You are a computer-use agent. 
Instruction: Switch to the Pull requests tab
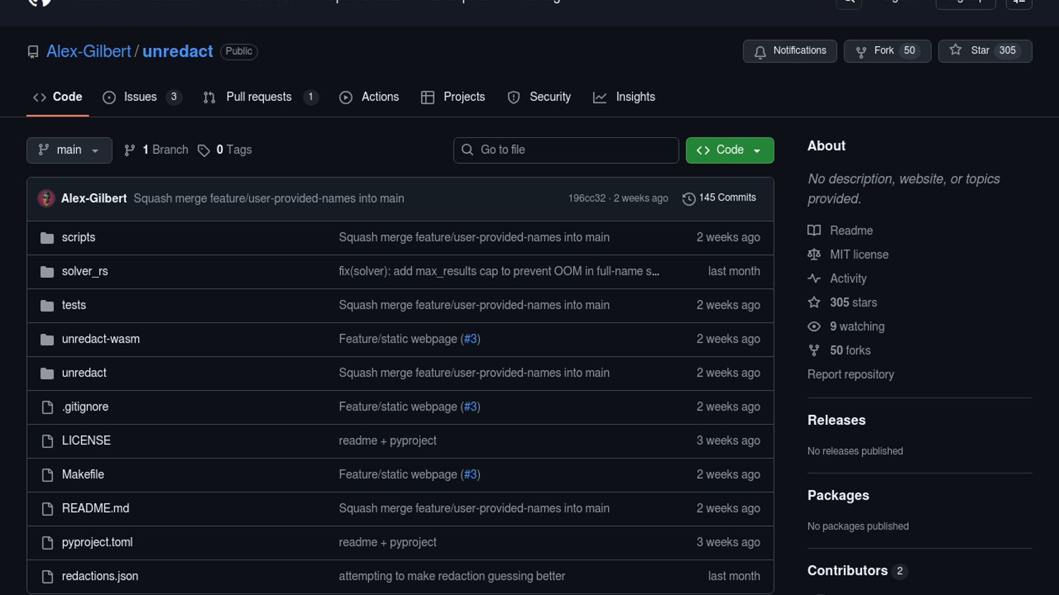tap(259, 97)
